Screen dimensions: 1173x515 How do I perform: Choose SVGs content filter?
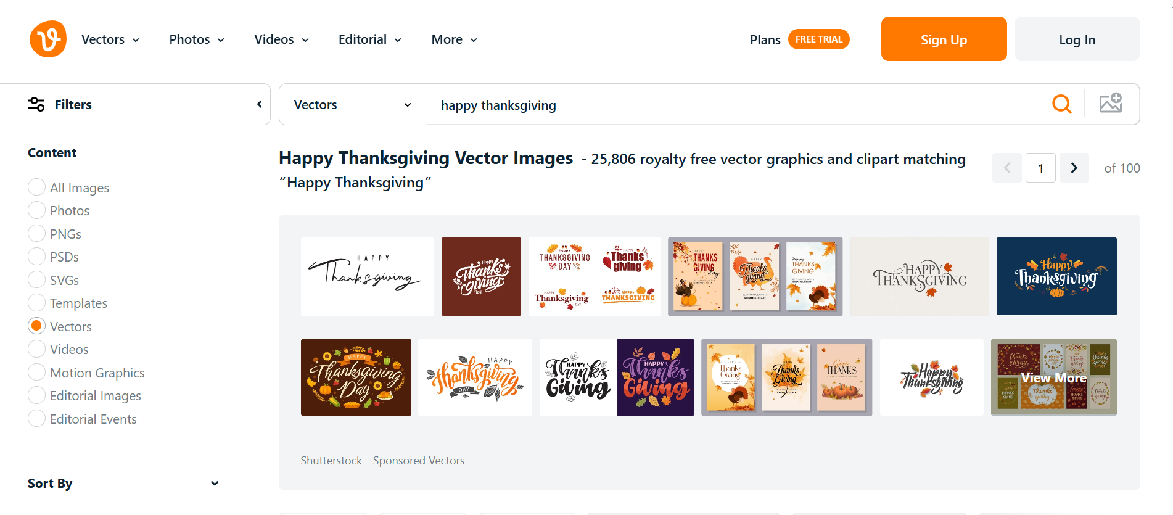(x=36, y=279)
